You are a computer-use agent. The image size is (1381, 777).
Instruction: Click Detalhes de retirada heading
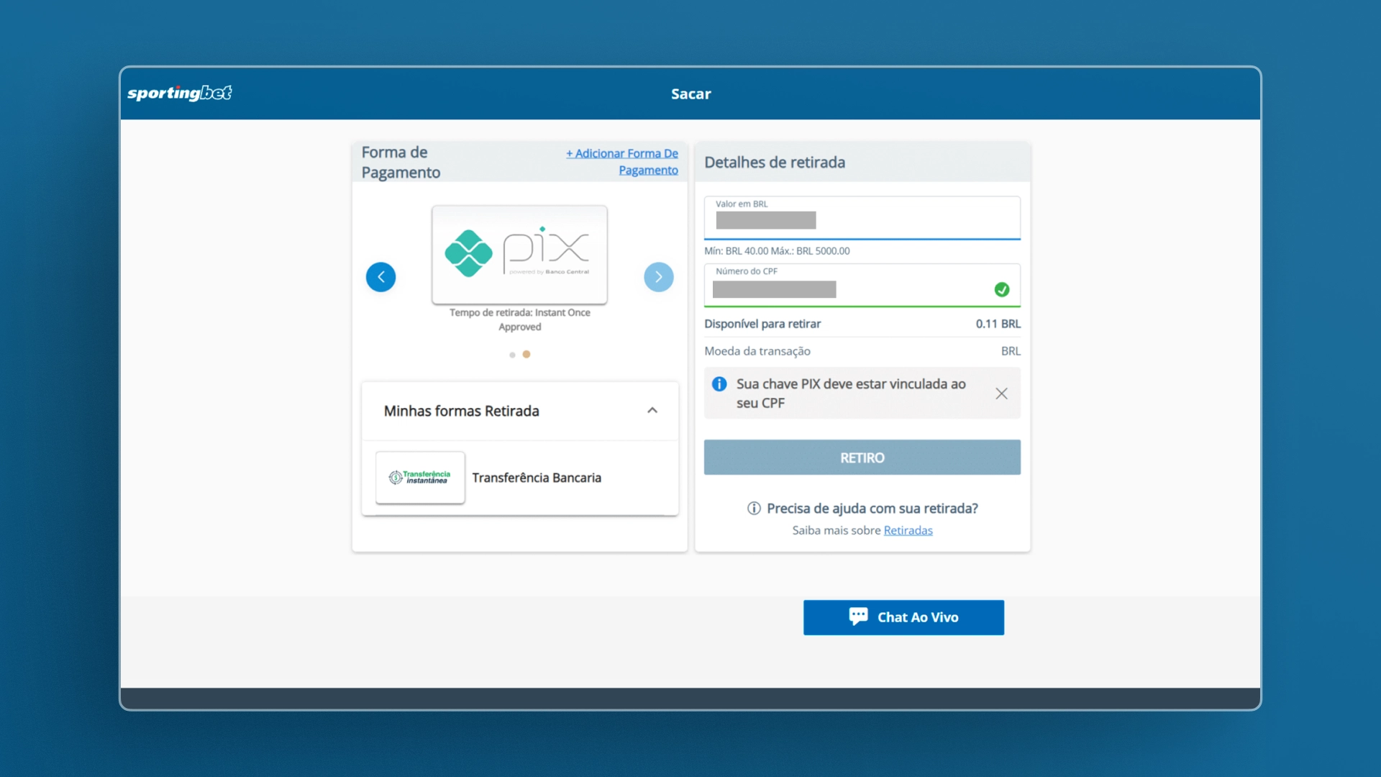775,163
